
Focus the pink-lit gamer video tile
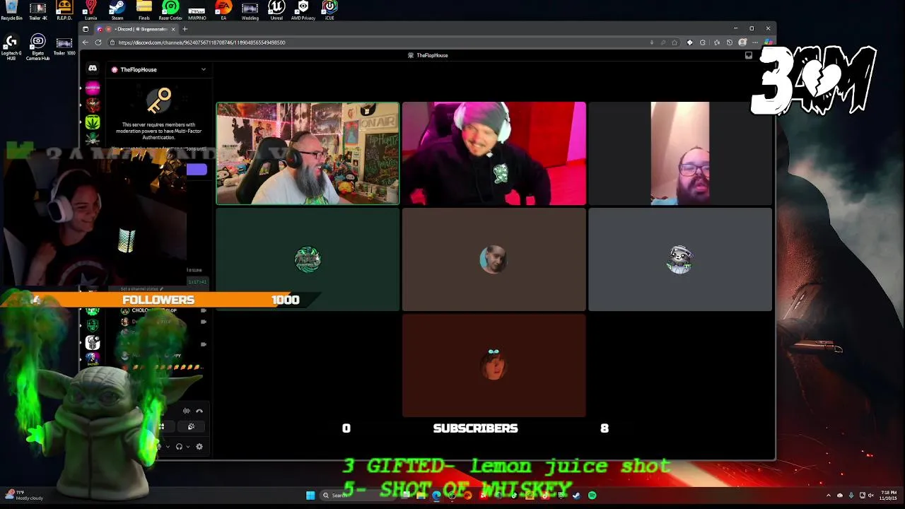(494, 153)
